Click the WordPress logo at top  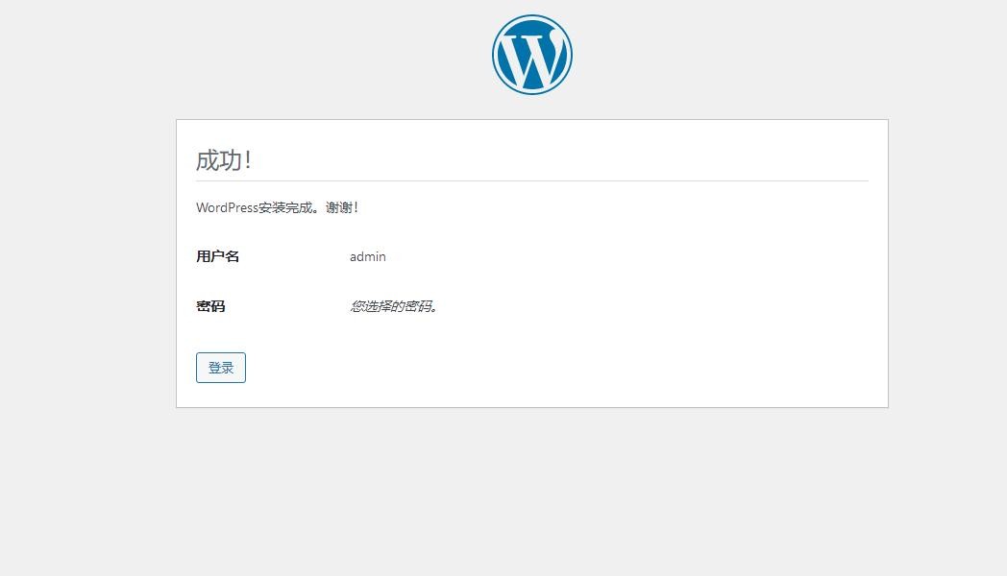coord(531,55)
